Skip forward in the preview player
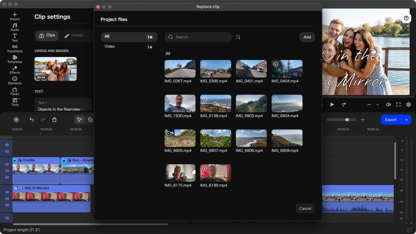The image size is (416, 234). [x=344, y=104]
